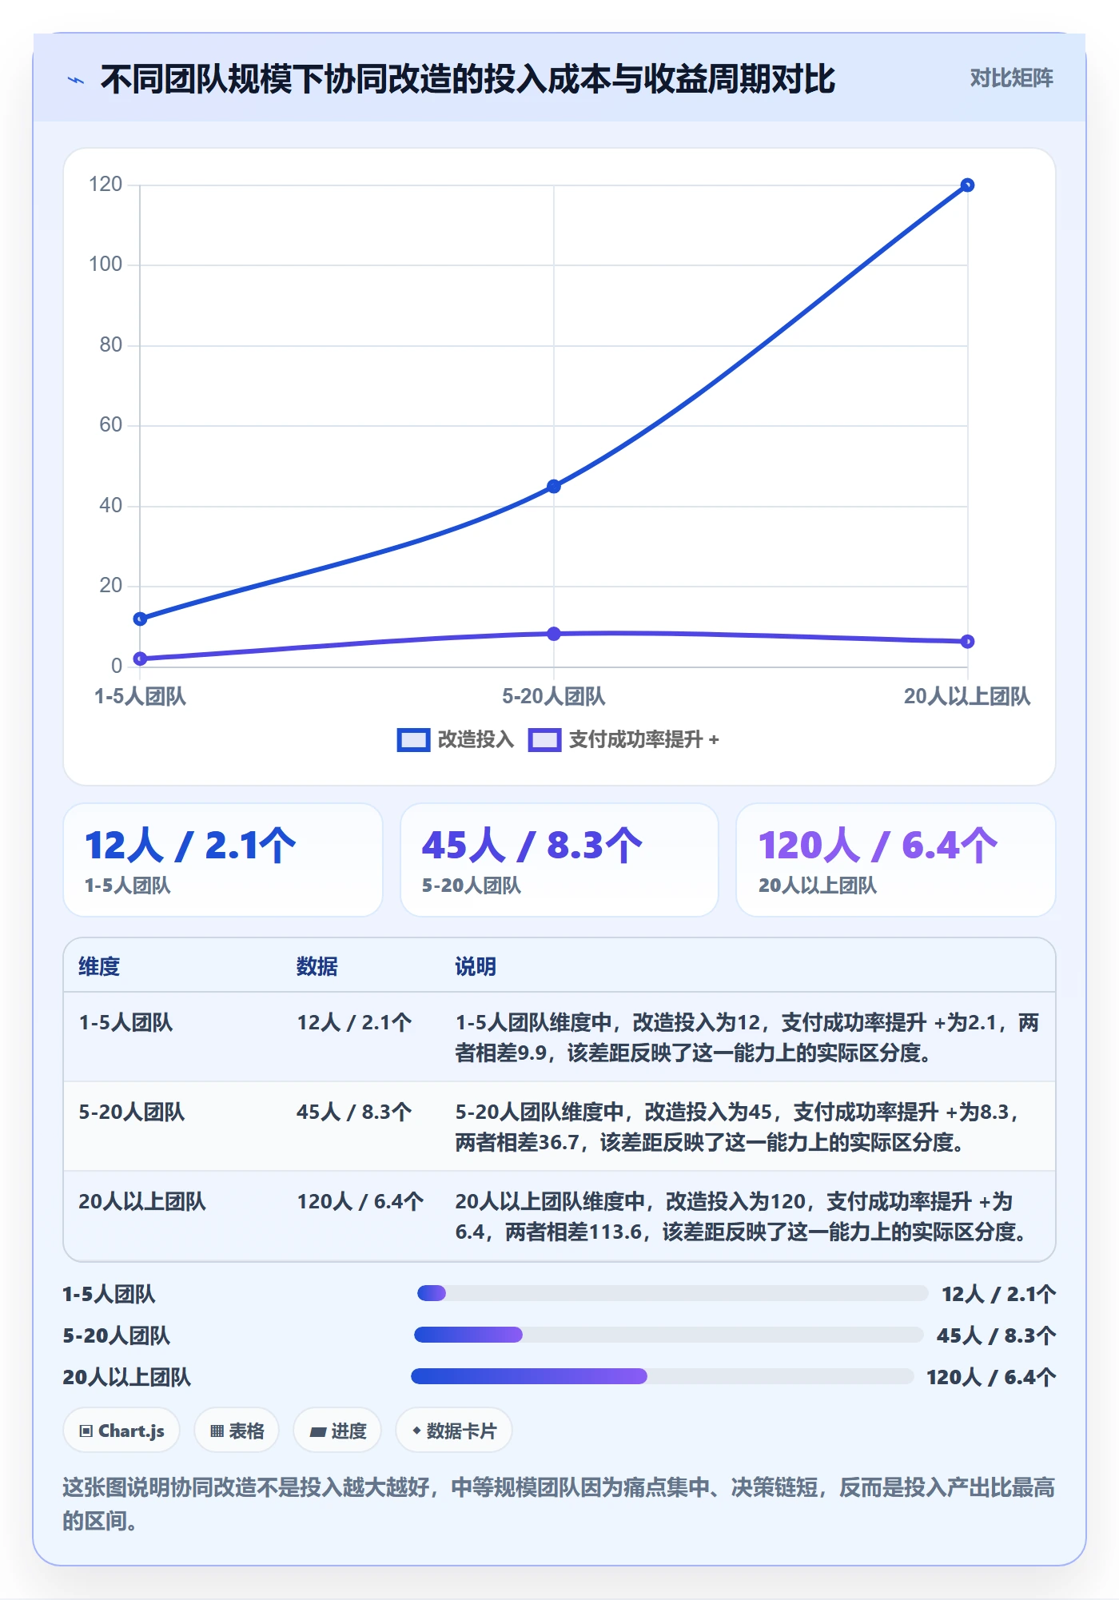Click the purple data point at 5-20人团队
This screenshot has width=1119, height=1600.
[554, 634]
